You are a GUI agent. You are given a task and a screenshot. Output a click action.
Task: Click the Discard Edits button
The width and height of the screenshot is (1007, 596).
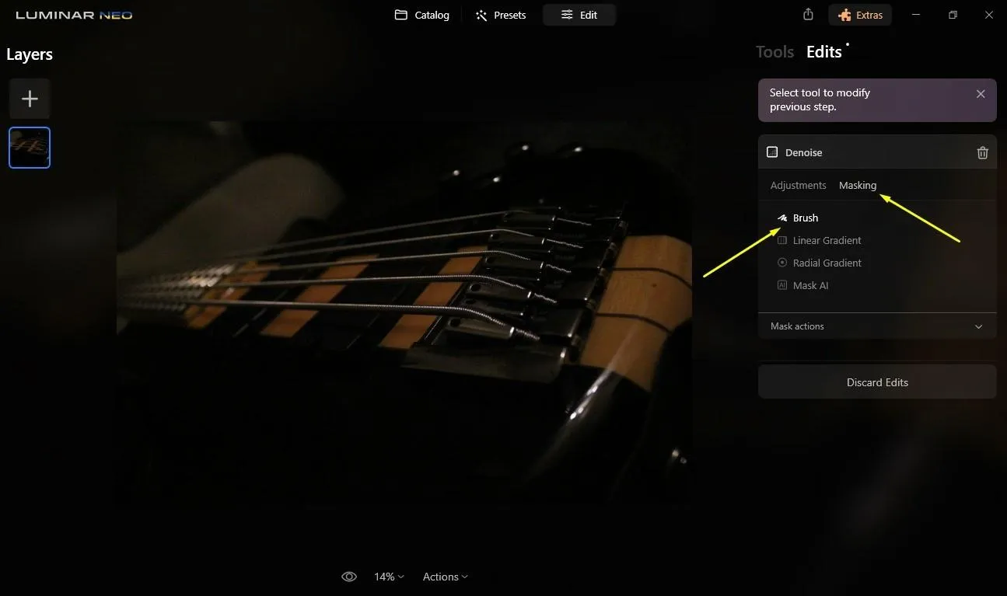coord(877,382)
